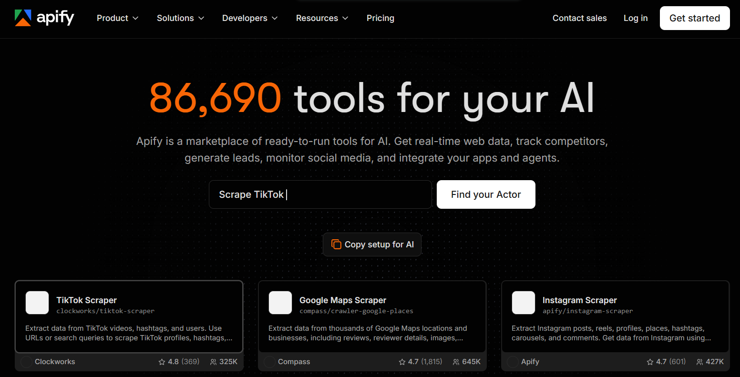Open the Developers dropdown chevron

click(275, 18)
